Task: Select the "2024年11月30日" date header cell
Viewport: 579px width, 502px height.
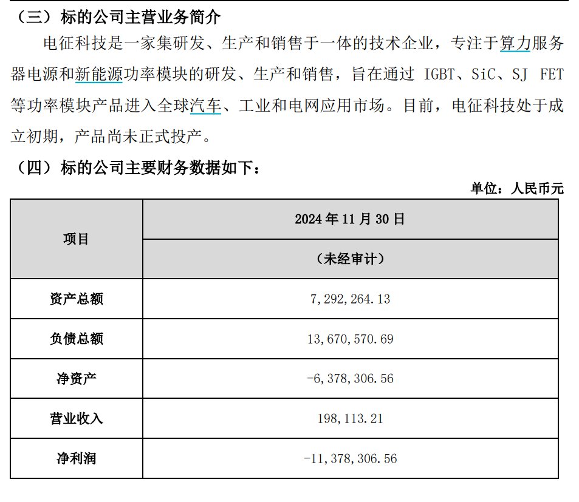Action: (x=350, y=219)
